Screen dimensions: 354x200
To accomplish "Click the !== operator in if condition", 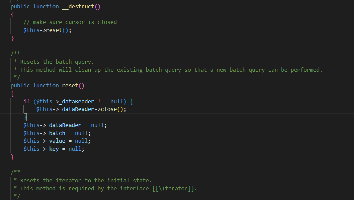I will [x=102, y=101].
